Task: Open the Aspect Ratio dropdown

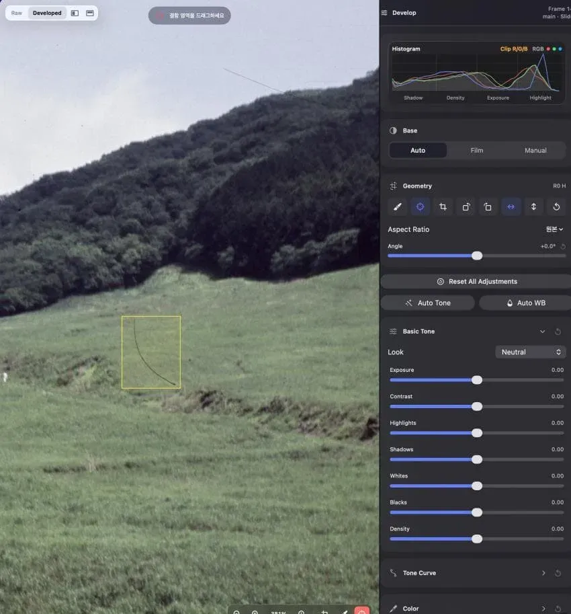Action: pos(554,229)
